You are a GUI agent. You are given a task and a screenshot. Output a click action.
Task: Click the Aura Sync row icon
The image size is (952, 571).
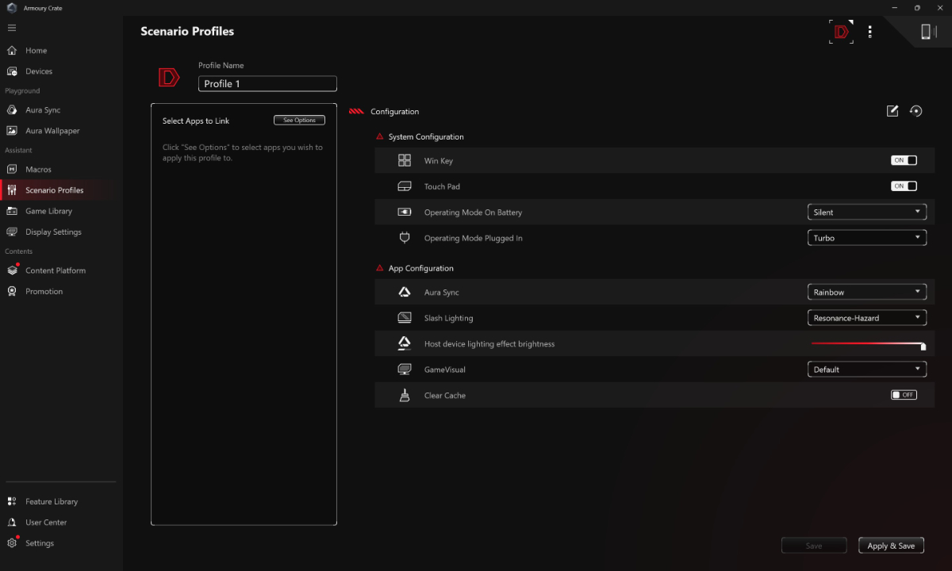click(405, 292)
